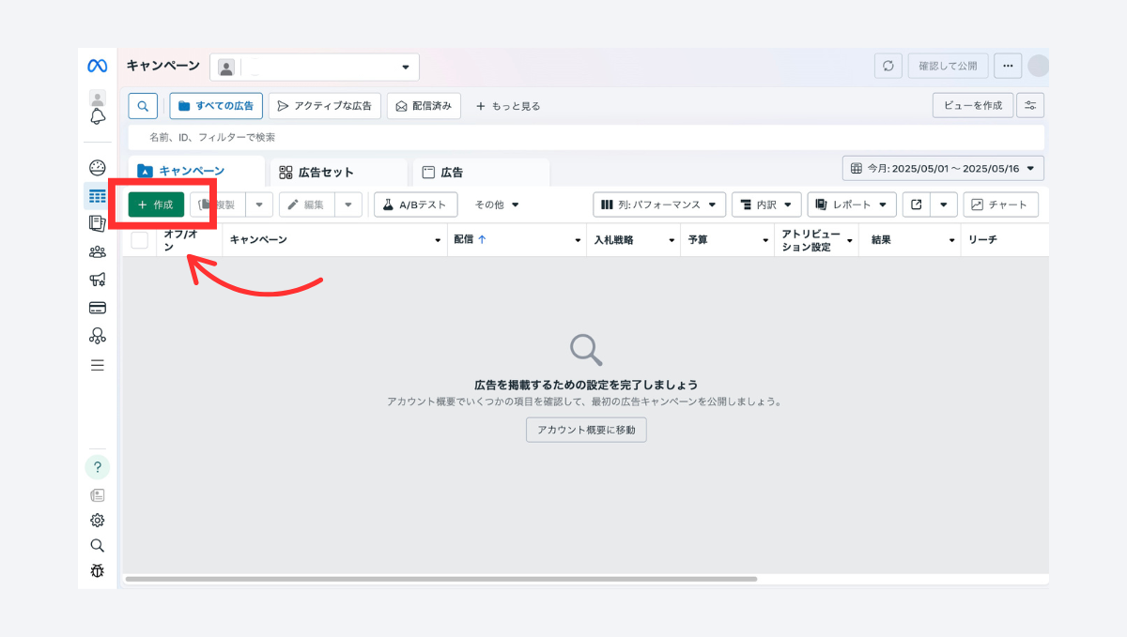Screen dimensions: 1127x637
Task: Select the すべての広告 view
Action: click(x=216, y=106)
